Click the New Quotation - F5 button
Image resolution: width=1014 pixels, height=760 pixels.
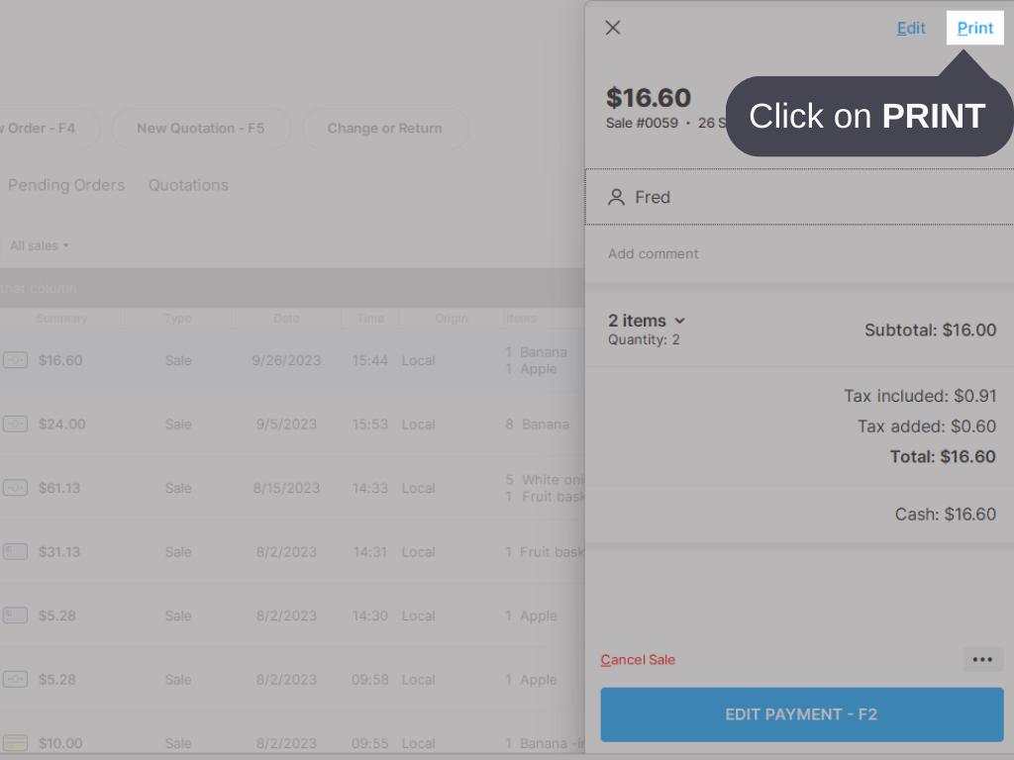pyautogui.click(x=201, y=129)
